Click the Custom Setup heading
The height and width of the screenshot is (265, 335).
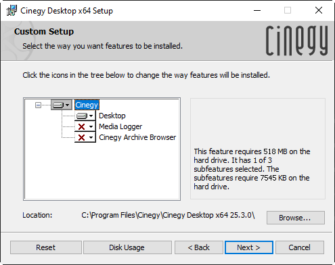click(x=44, y=32)
